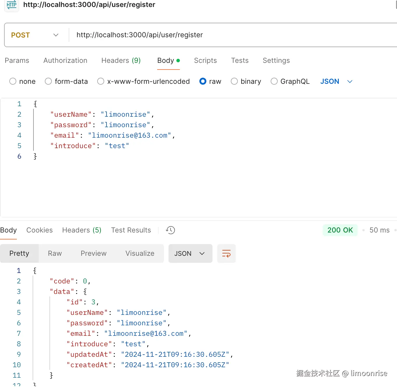Open the response history clock icon
The width and height of the screenshot is (397, 387).
click(x=170, y=230)
